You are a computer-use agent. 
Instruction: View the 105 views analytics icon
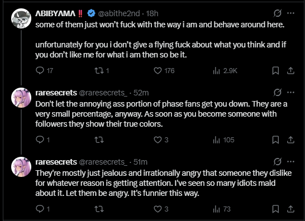coord(216,140)
